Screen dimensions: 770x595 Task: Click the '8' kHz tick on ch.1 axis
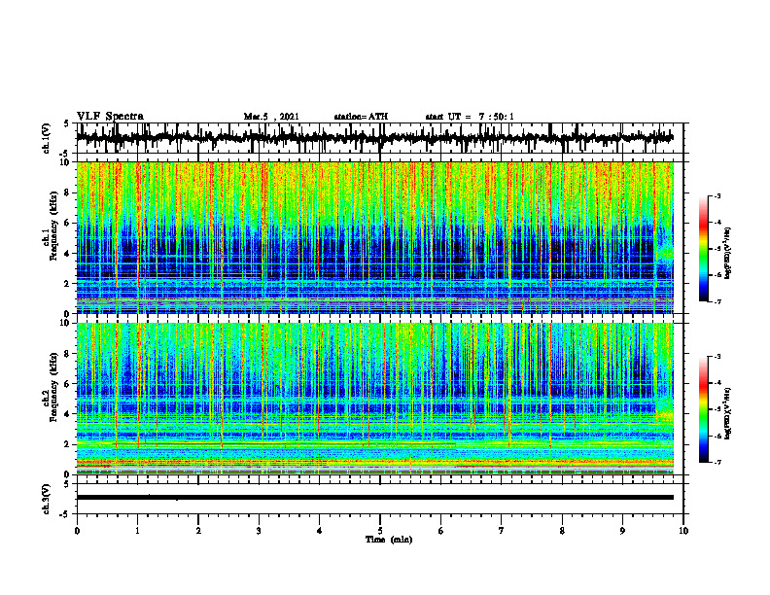coord(67,192)
